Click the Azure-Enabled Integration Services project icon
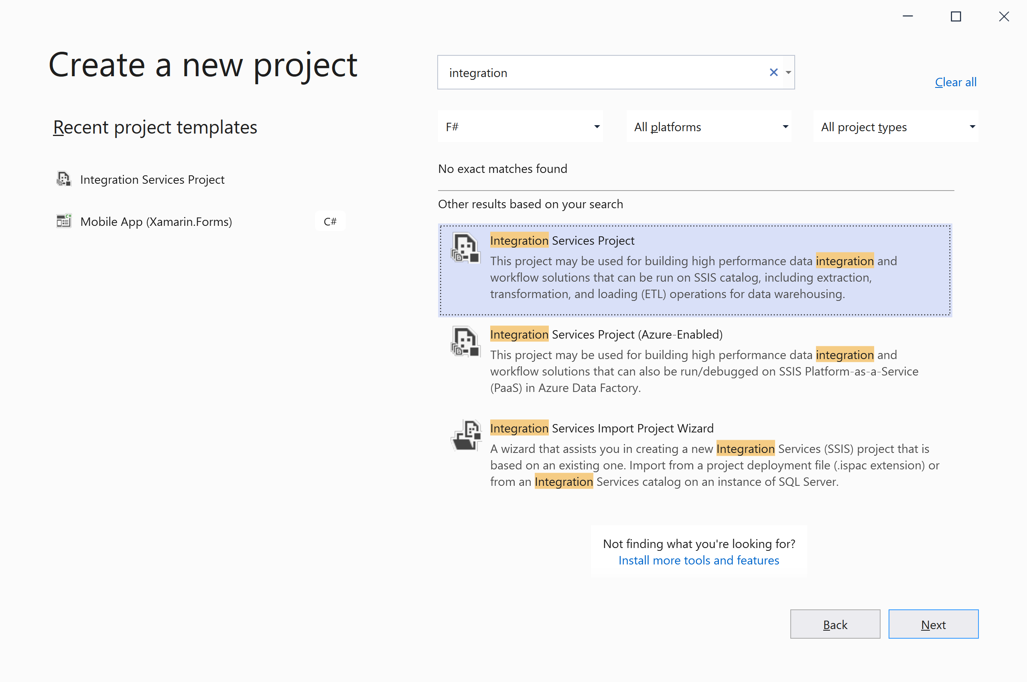This screenshot has height=682, width=1027. click(465, 342)
